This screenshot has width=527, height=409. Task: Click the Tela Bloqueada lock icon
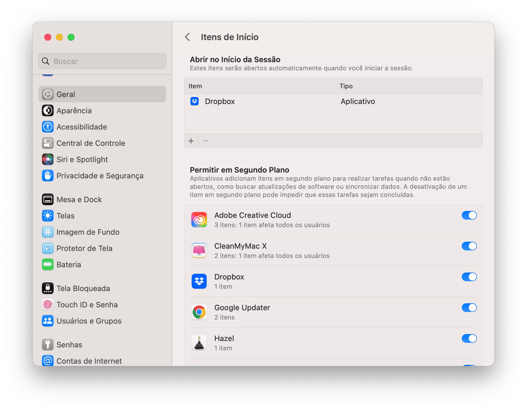(x=48, y=288)
